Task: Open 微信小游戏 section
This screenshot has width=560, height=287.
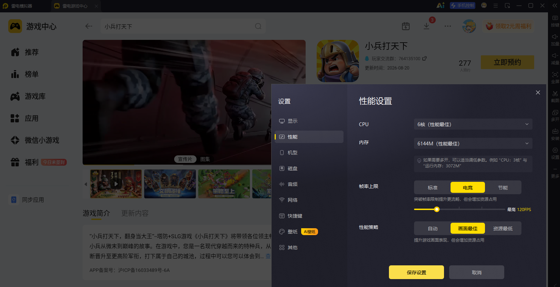Action: click(35, 140)
